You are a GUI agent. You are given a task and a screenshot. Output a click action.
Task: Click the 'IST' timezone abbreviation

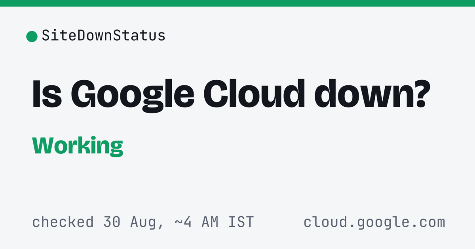(241, 222)
